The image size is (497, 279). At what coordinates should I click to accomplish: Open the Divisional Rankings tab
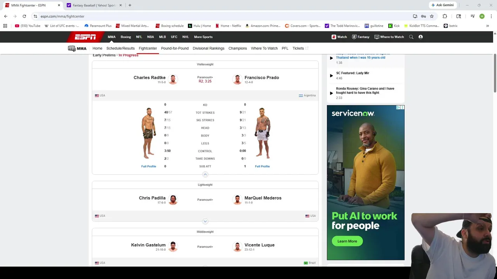pyautogui.click(x=209, y=48)
